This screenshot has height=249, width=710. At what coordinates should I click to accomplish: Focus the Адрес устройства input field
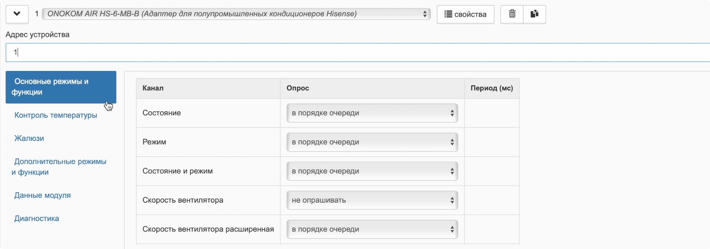click(x=358, y=52)
